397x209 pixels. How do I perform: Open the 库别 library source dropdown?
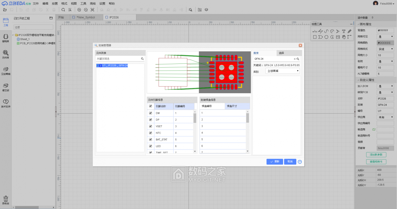point(283,71)
